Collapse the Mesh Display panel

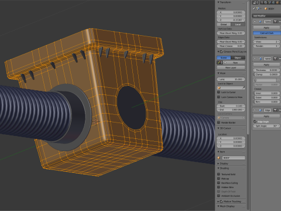click(x=218, y=206)
